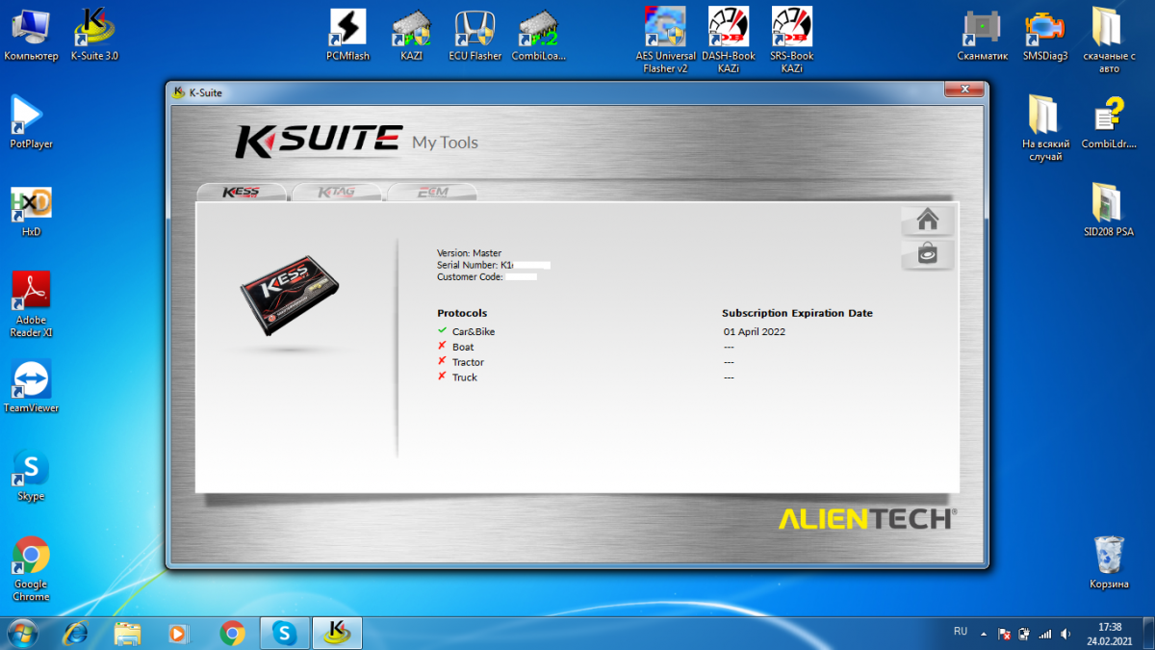The image size is (1155, 650).
Task: Select the ECM tab
Action: click(x=432, y=192)
